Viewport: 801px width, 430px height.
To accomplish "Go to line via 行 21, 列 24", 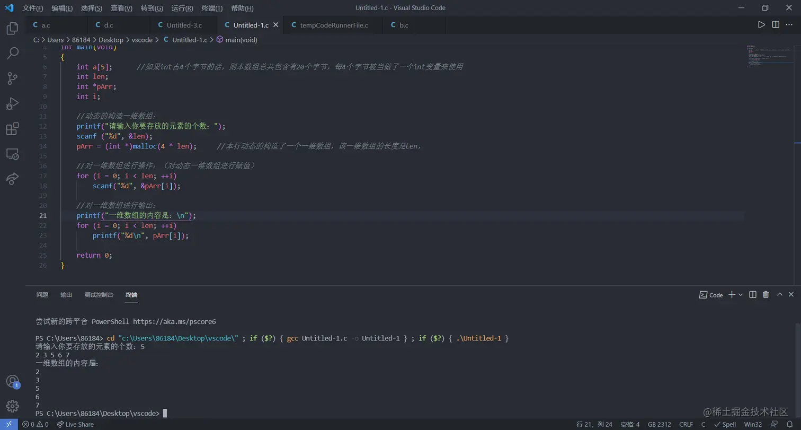I will (594, 424).
